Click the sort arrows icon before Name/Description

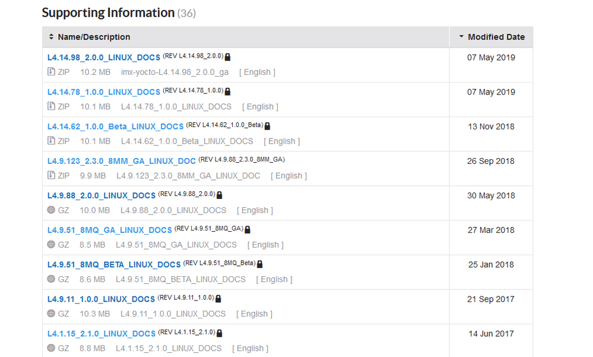coord(52,37)
